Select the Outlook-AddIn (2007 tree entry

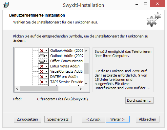[67, 56]
